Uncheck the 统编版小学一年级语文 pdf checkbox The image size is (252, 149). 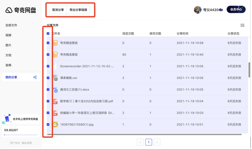tap(48, 113)
